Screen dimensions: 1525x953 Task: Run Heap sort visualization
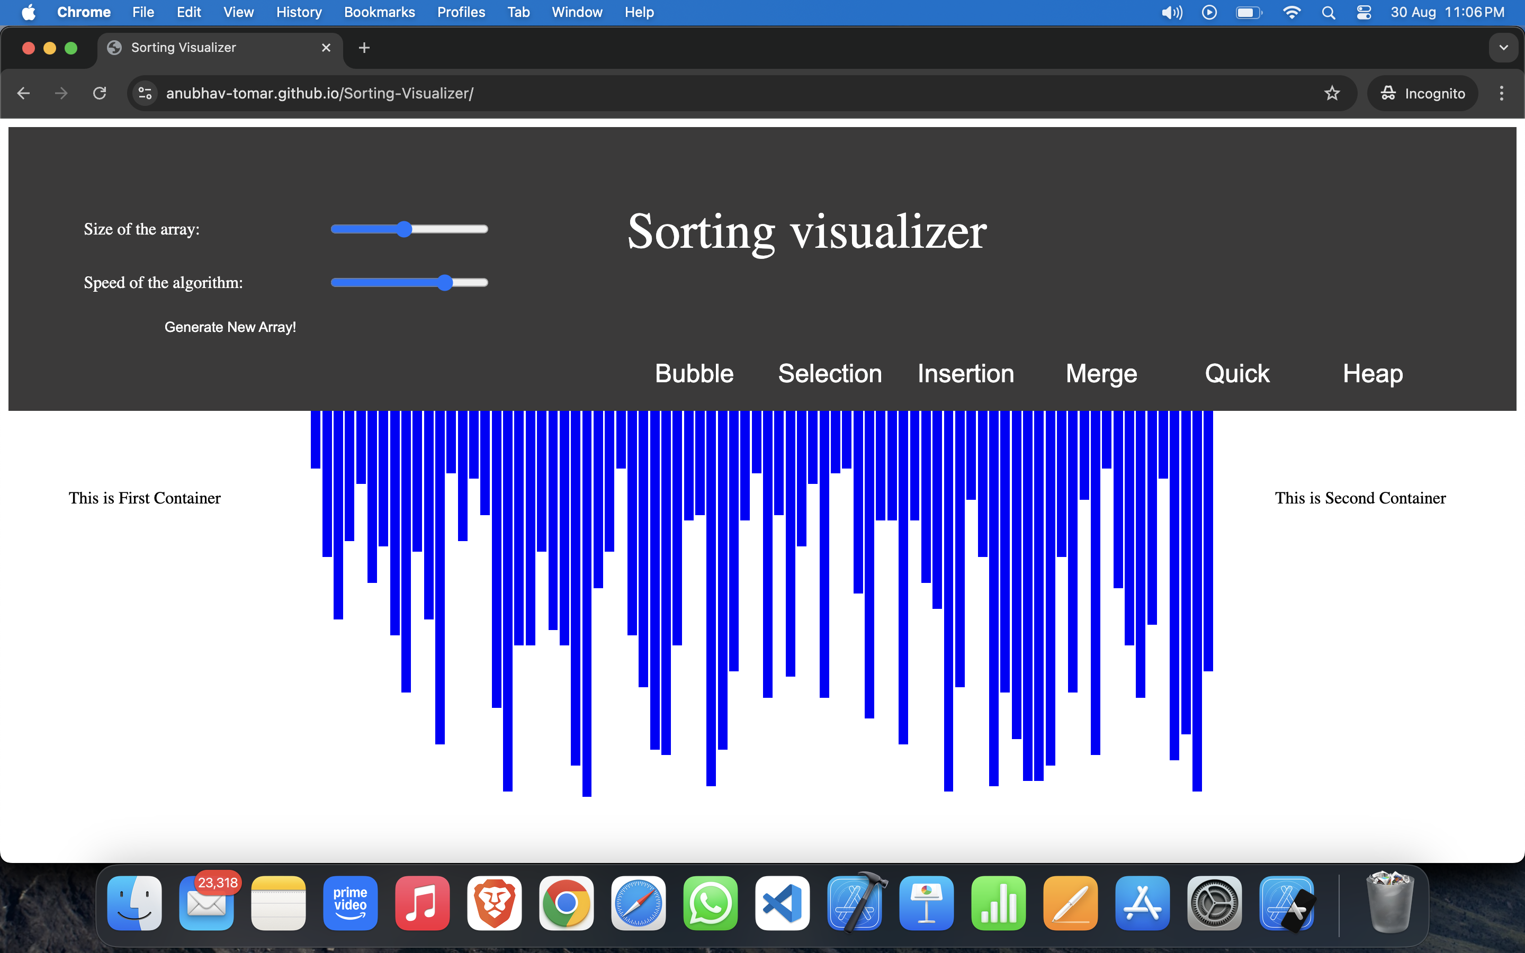1372,373
